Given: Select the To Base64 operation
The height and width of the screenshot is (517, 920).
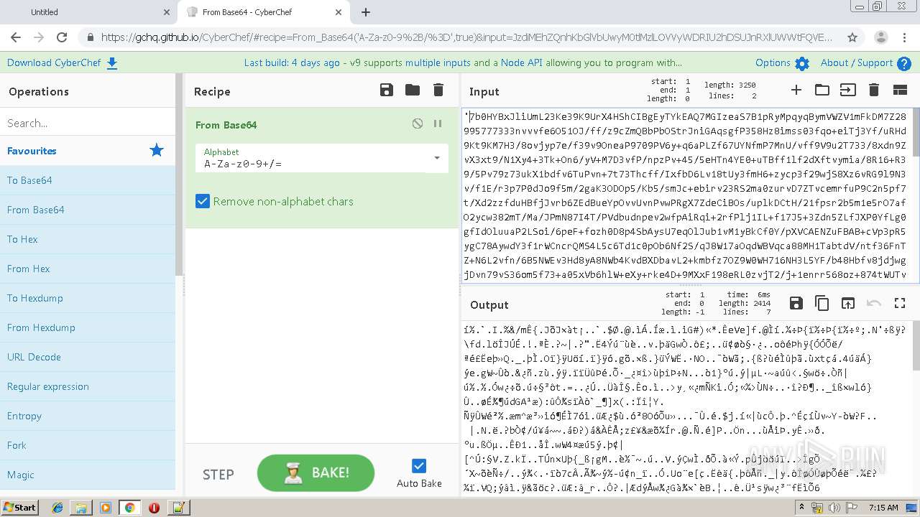Looking at the screenshot, I should click(88, 180).
